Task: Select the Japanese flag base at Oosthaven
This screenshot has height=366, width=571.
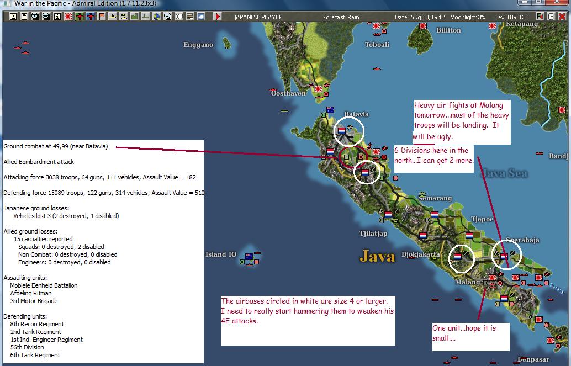Action: click(x=319, y=88)
